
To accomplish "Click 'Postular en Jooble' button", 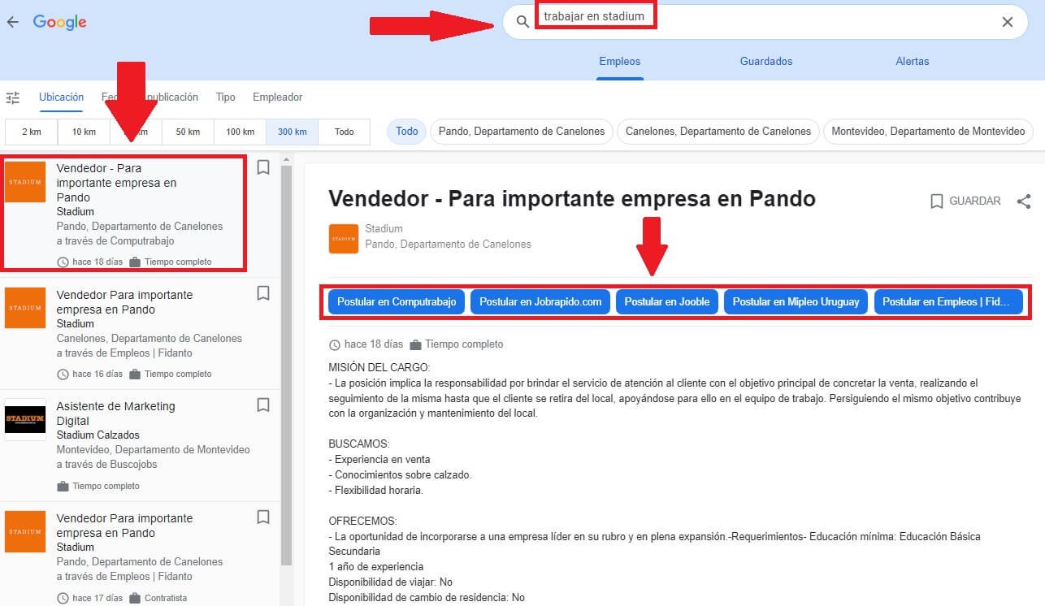I will coord(667,301).
